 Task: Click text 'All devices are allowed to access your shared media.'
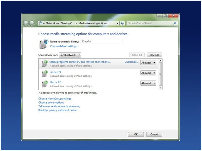pyautogui.click(x=68, y=93)
